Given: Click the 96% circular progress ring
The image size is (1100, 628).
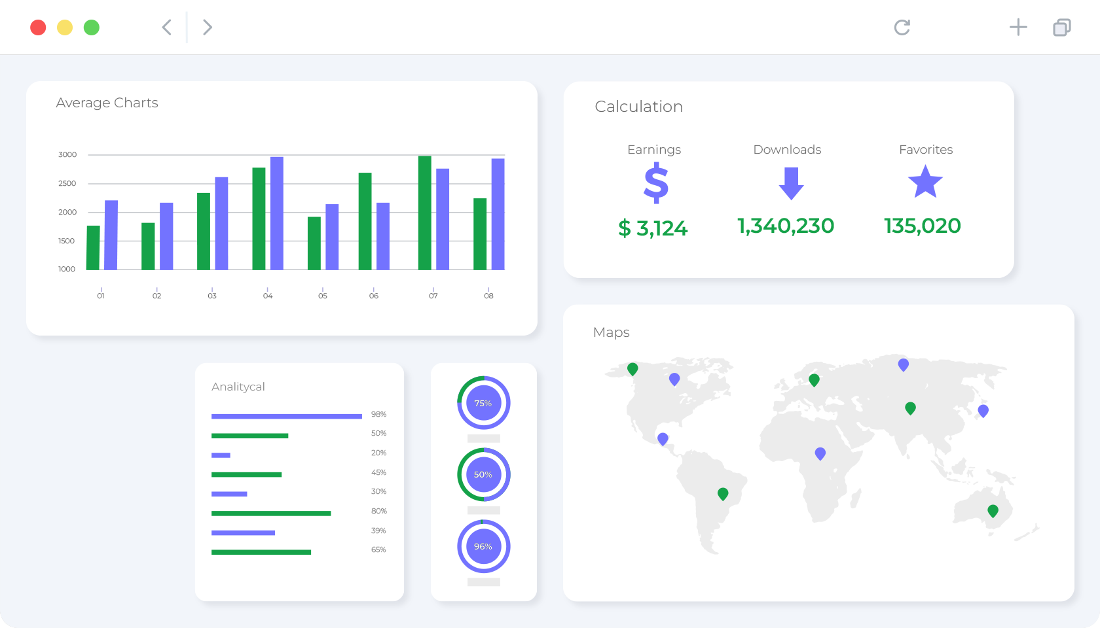Looking at the screenshot, I should click(483, 546).
